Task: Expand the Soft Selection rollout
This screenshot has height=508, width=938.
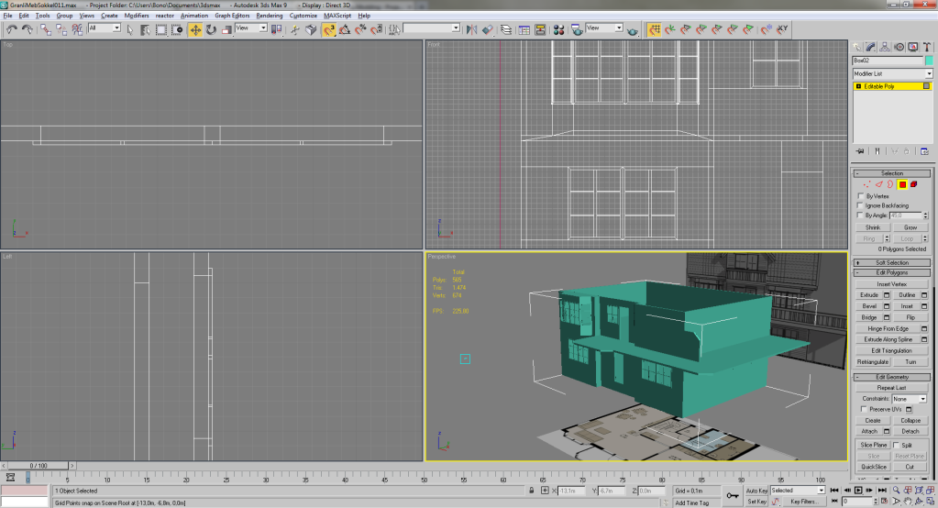Action: point(892,263)
